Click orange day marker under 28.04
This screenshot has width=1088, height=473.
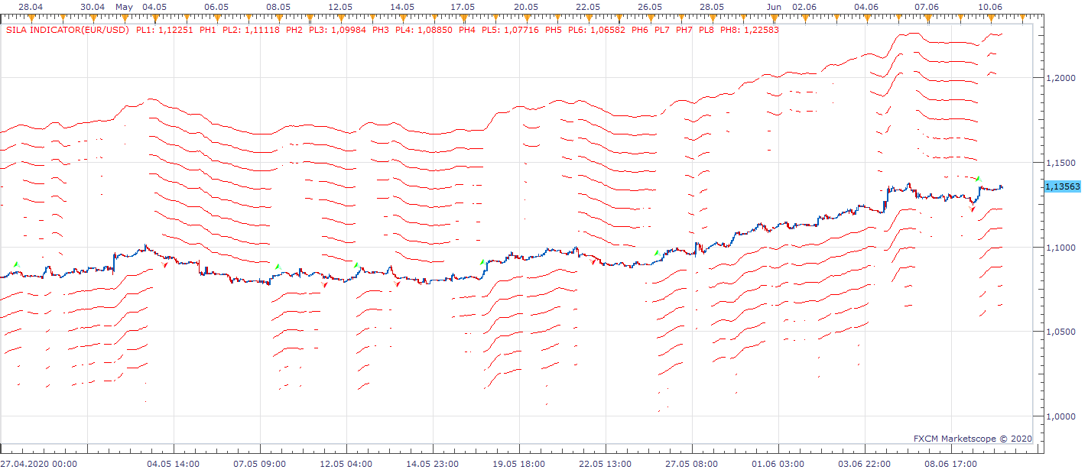coord(31,18)
